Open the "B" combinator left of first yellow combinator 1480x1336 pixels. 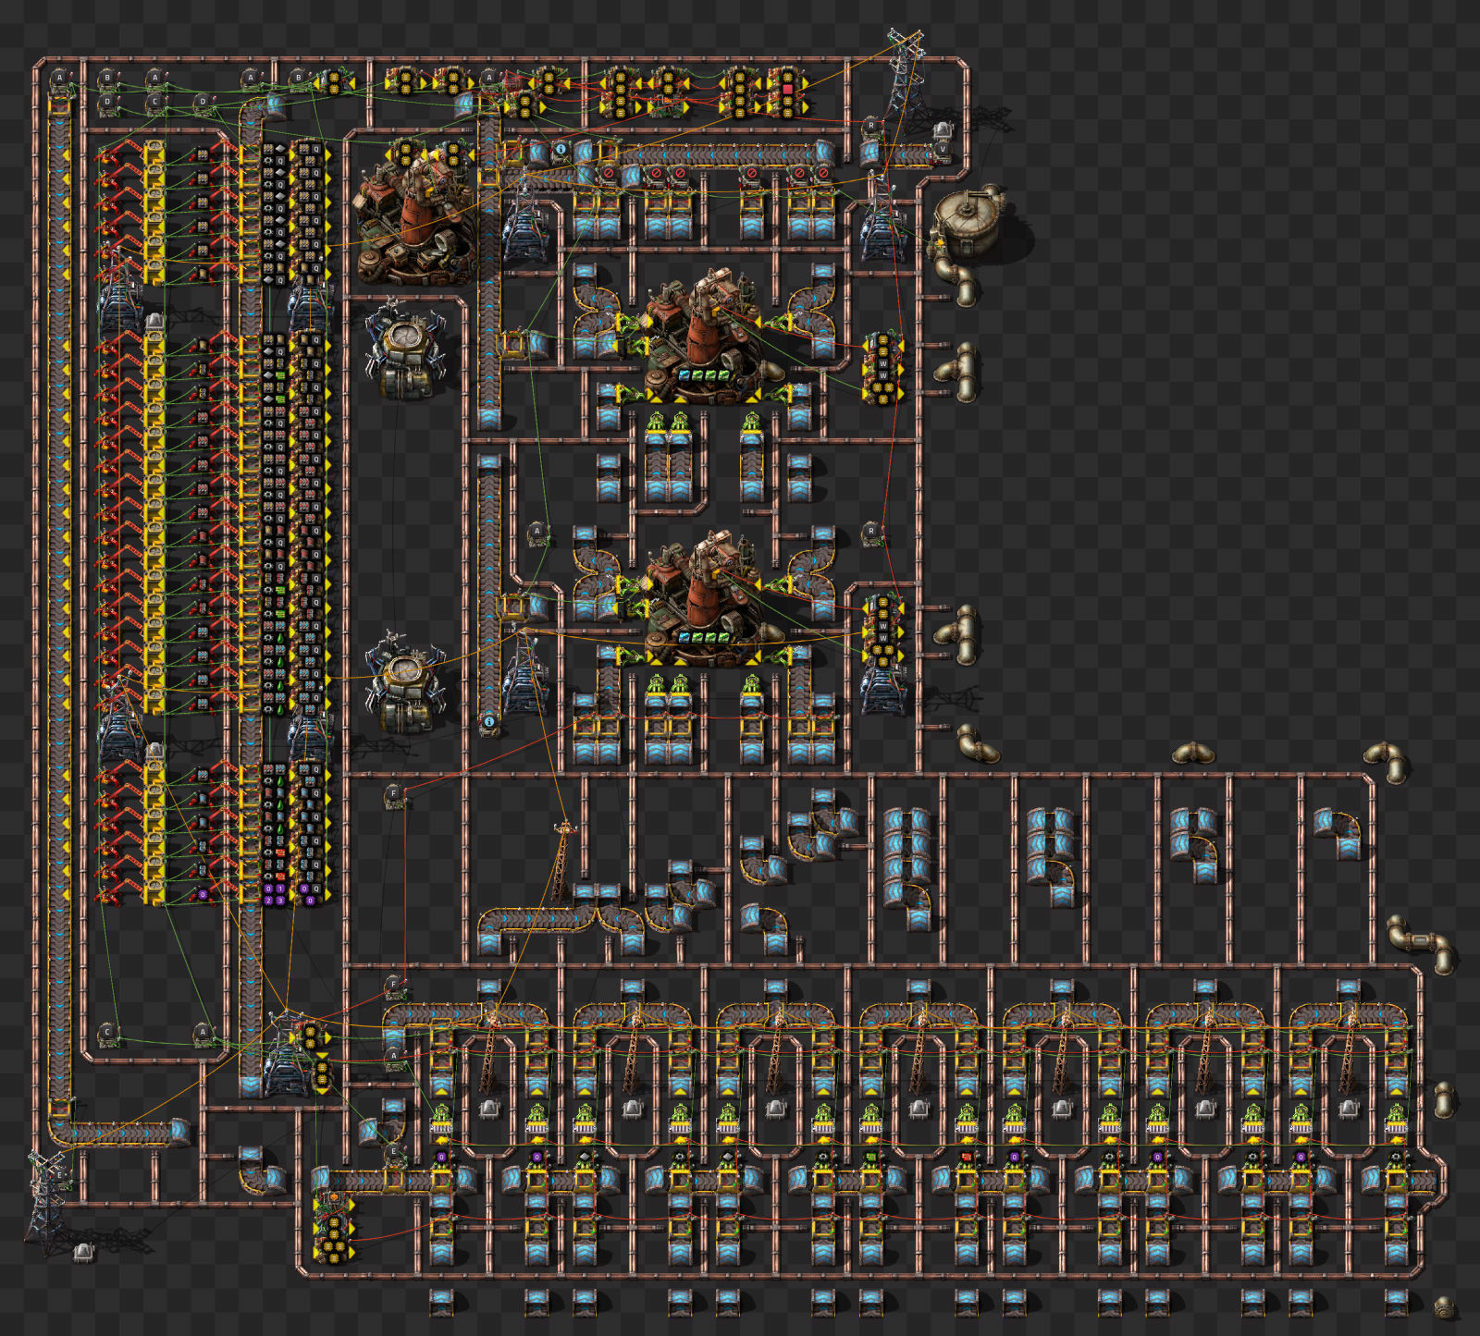click(x=298, y=80)
